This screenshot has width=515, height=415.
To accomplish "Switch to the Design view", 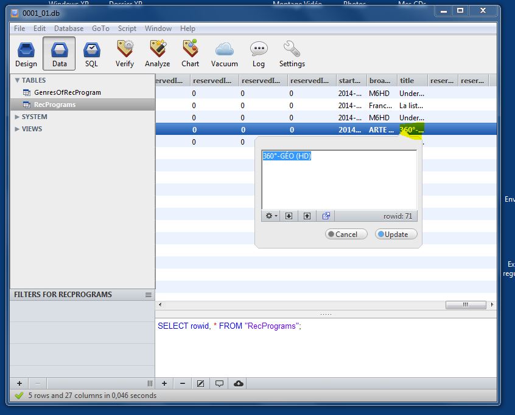I will point(26,53).
